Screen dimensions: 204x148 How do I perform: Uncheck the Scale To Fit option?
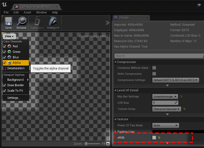click(4, 91)
